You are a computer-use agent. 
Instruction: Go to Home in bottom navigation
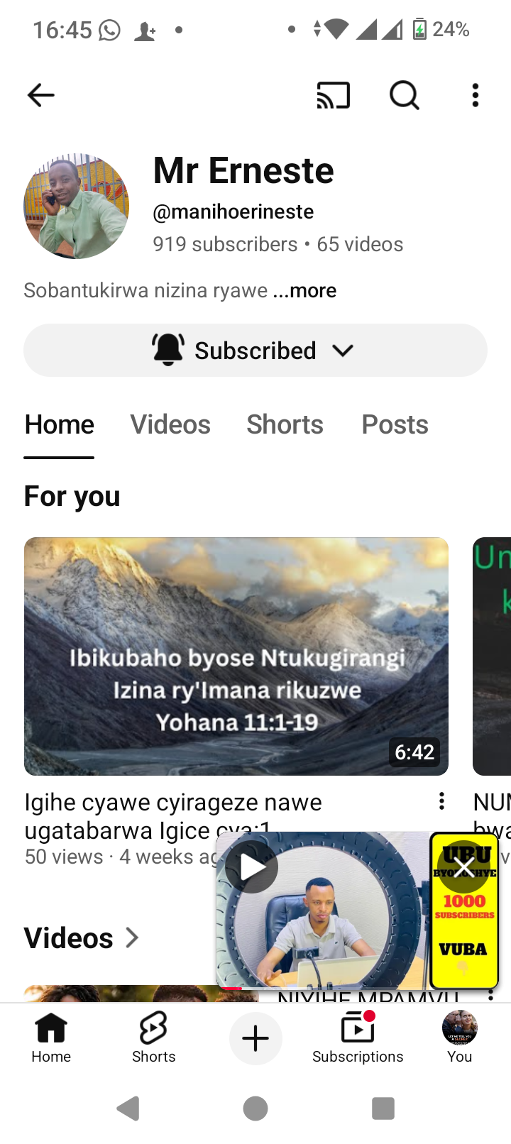click(x=51, y=1038)
